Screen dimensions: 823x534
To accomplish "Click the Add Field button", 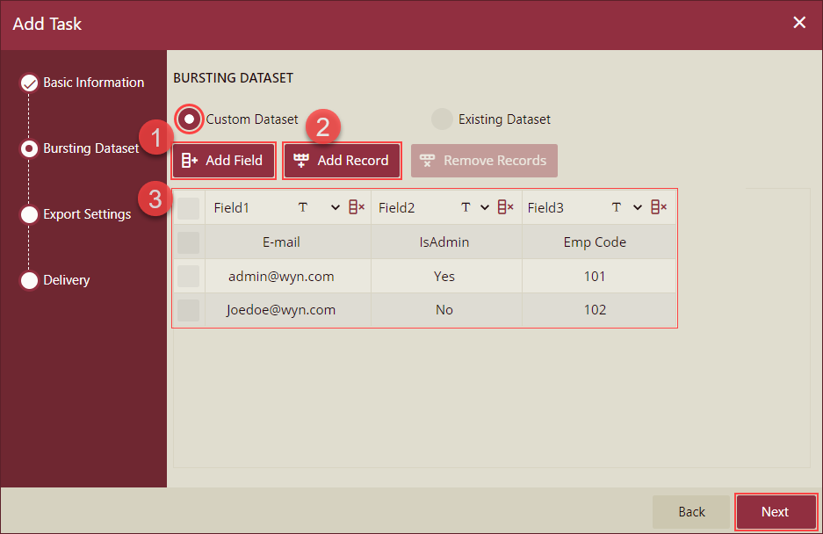I will click(223, 161).
